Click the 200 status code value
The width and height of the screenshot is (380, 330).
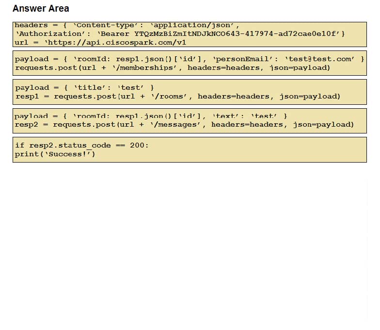pyautogui.click(x=137, y=145)
